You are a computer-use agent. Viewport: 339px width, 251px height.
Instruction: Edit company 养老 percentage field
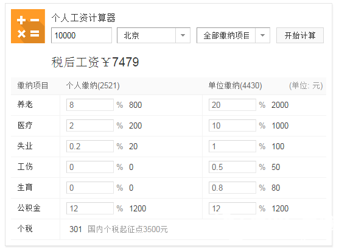click(x=232, y=105)
